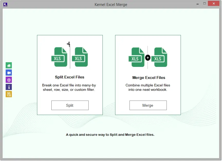
Task: Select the Home icon in the sidebar
Action: pos(8,65)
